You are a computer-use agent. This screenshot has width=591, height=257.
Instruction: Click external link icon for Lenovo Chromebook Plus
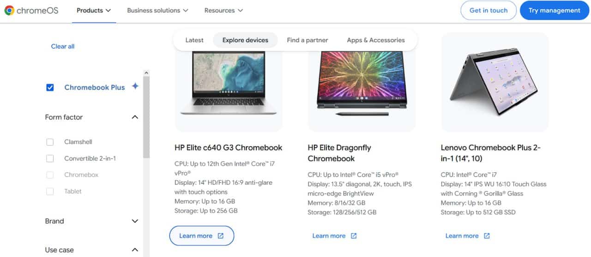tap(487, 236)
